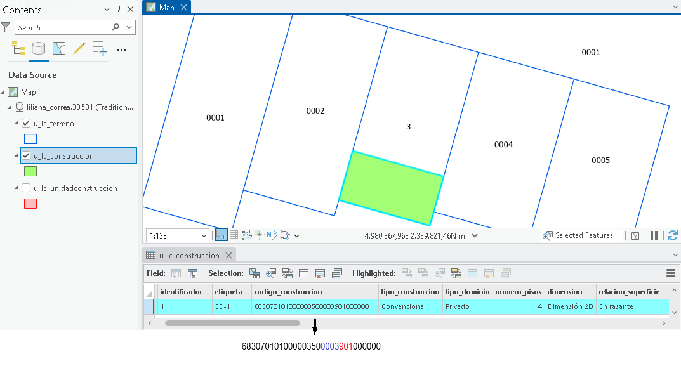
Task: Open Contents pane options chevron
Action: 107,9
